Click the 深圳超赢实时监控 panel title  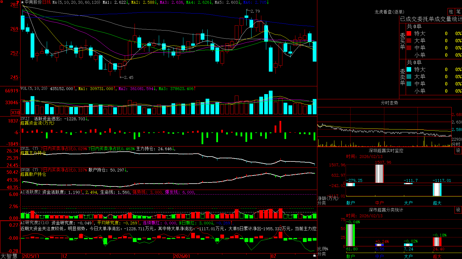(386, 151)
